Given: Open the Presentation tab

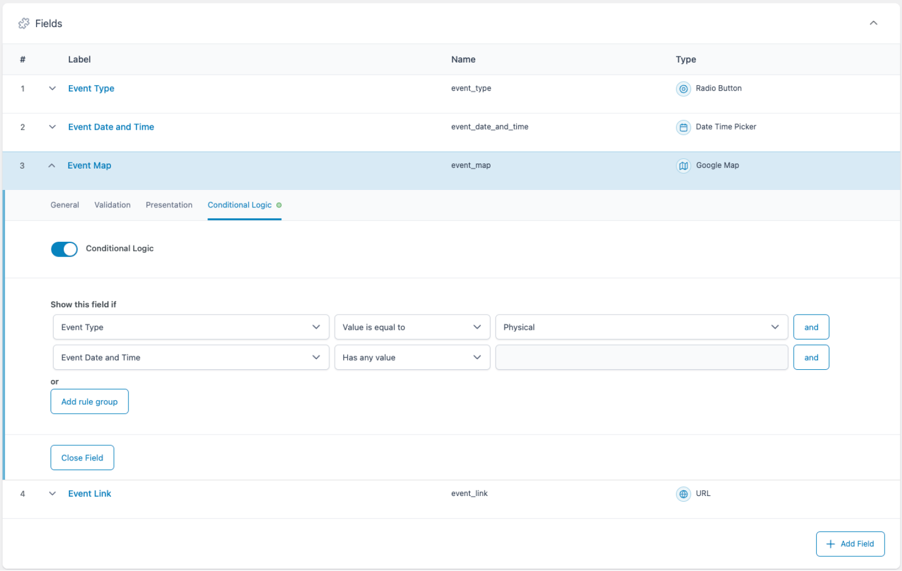Looking at the screenshot, I should point(169,205).
